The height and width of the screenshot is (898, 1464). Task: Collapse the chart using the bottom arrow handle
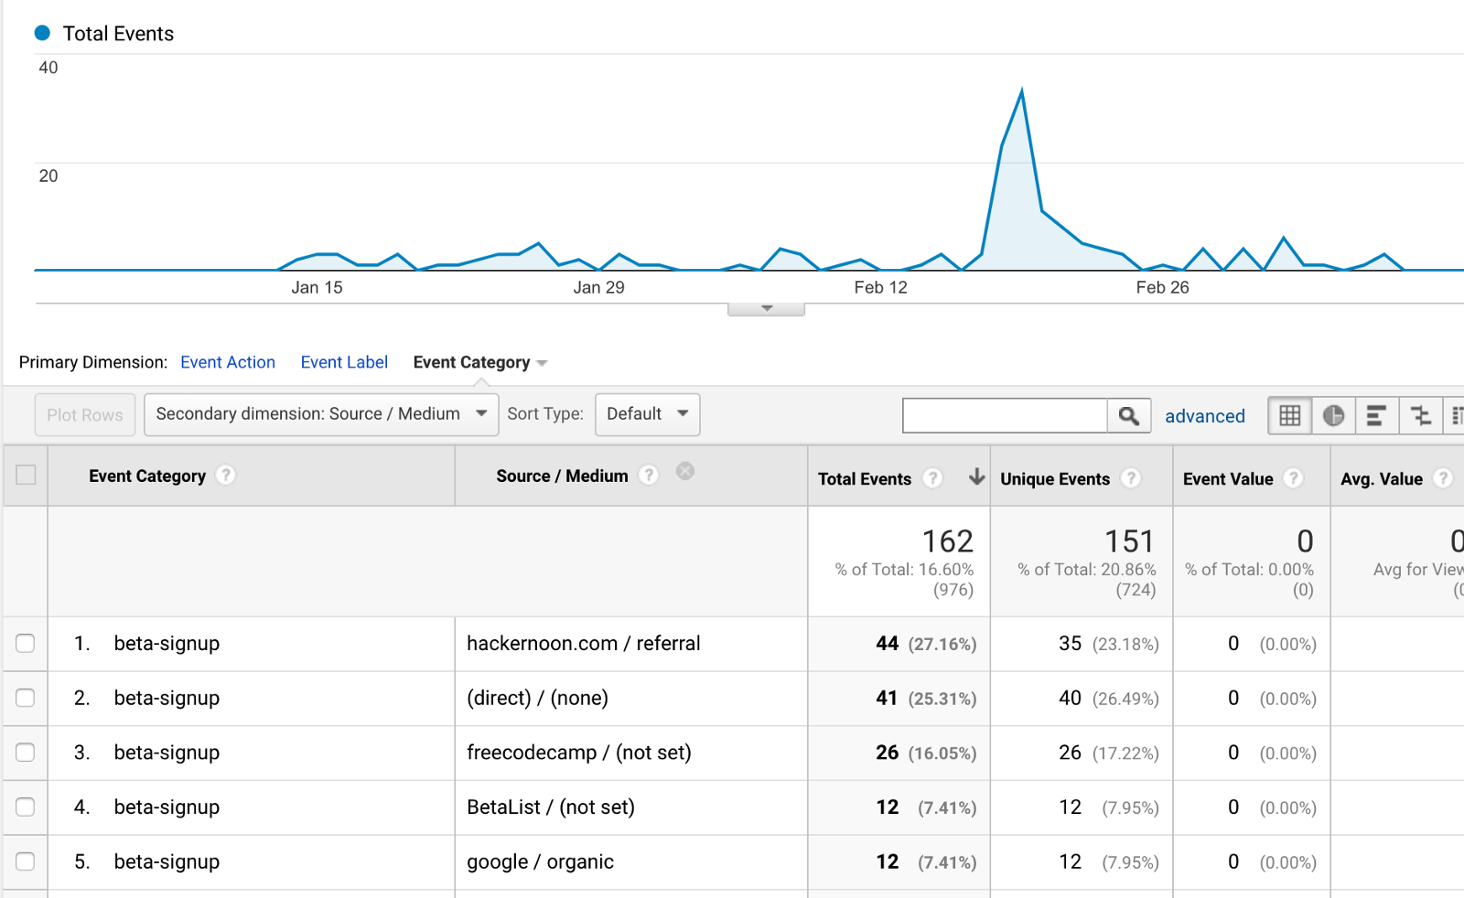click(x=767, y=309)
